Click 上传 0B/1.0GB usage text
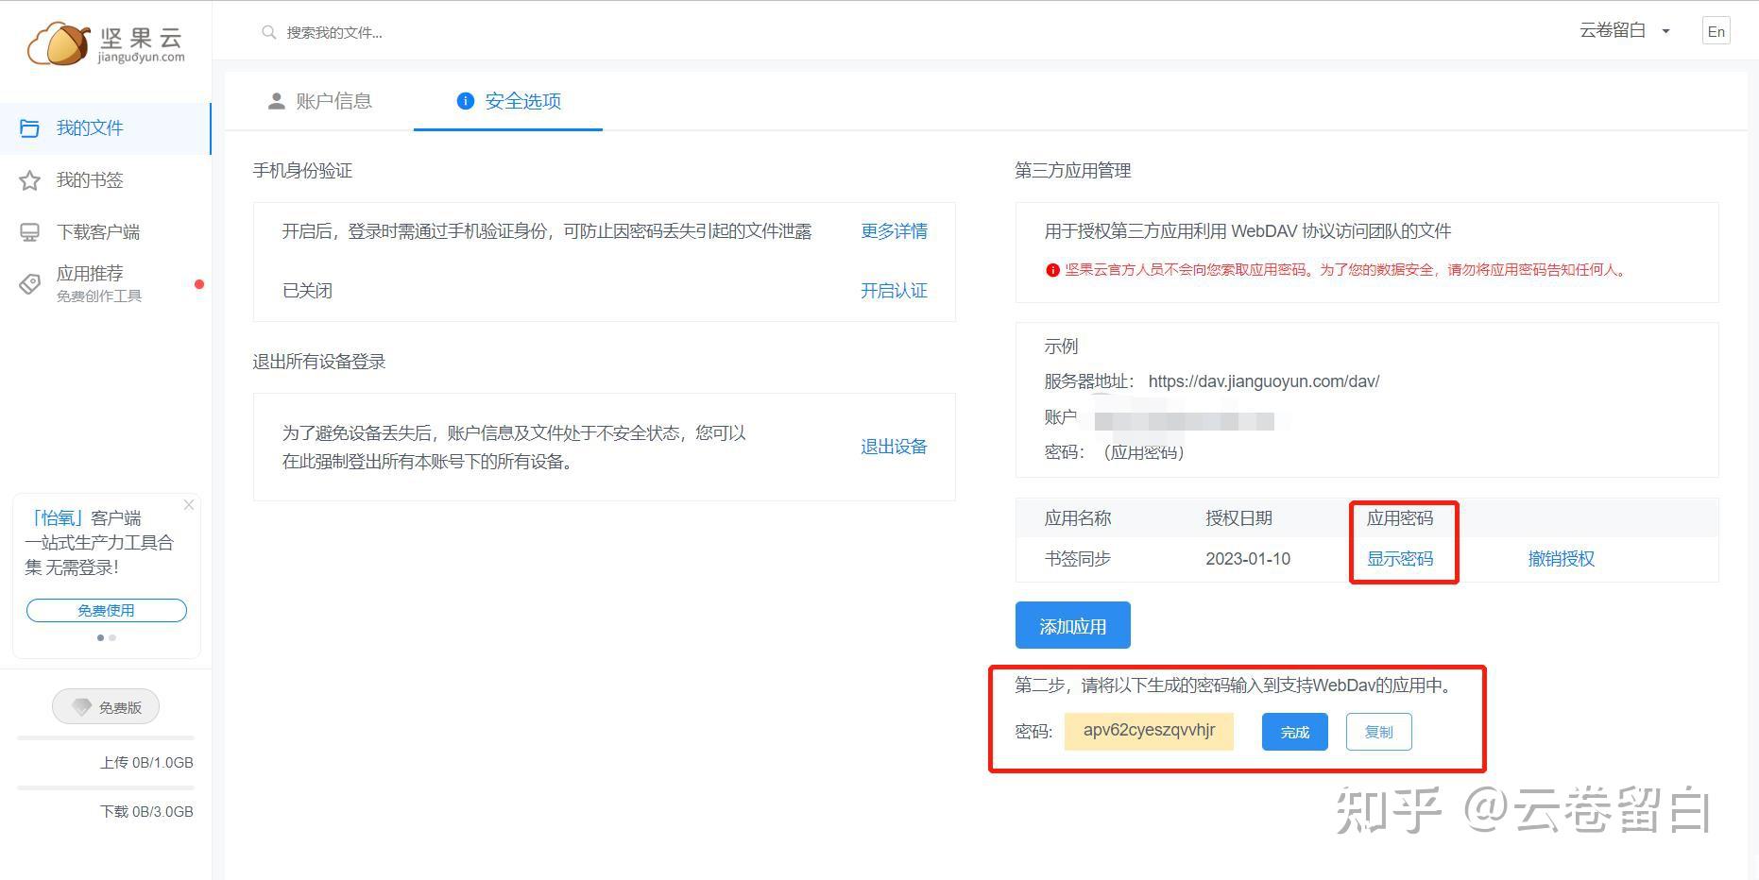 (146, 763)
